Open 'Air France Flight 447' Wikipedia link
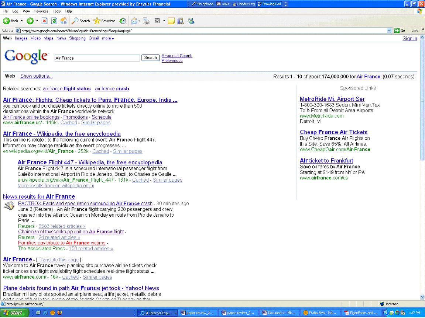The image size is (425, 318). (x=90, y=163)
